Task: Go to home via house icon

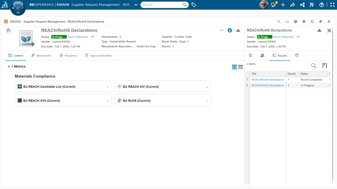Action: coord(8,30)
